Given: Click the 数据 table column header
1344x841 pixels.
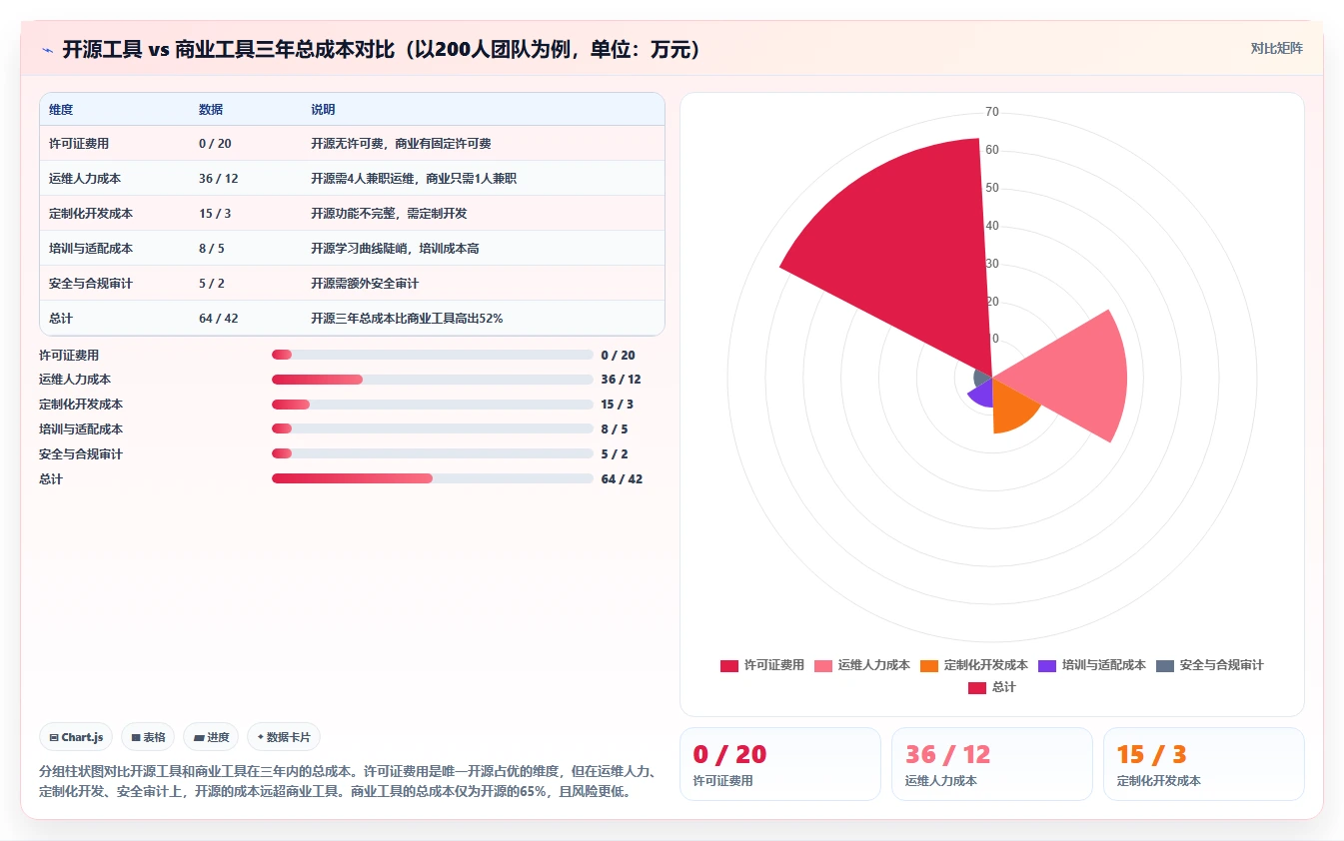Looking at the screenshot, I should pos(211,109).
